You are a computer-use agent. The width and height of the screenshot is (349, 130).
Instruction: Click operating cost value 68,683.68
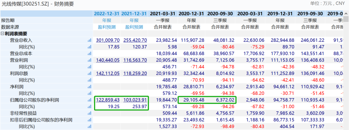pos(194,54)
